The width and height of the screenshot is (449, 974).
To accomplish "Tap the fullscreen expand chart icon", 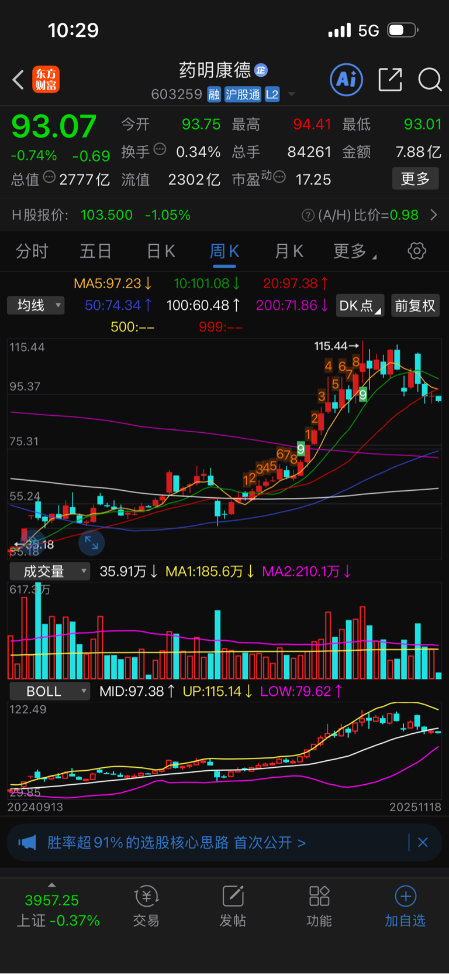I will coord(92,542).
